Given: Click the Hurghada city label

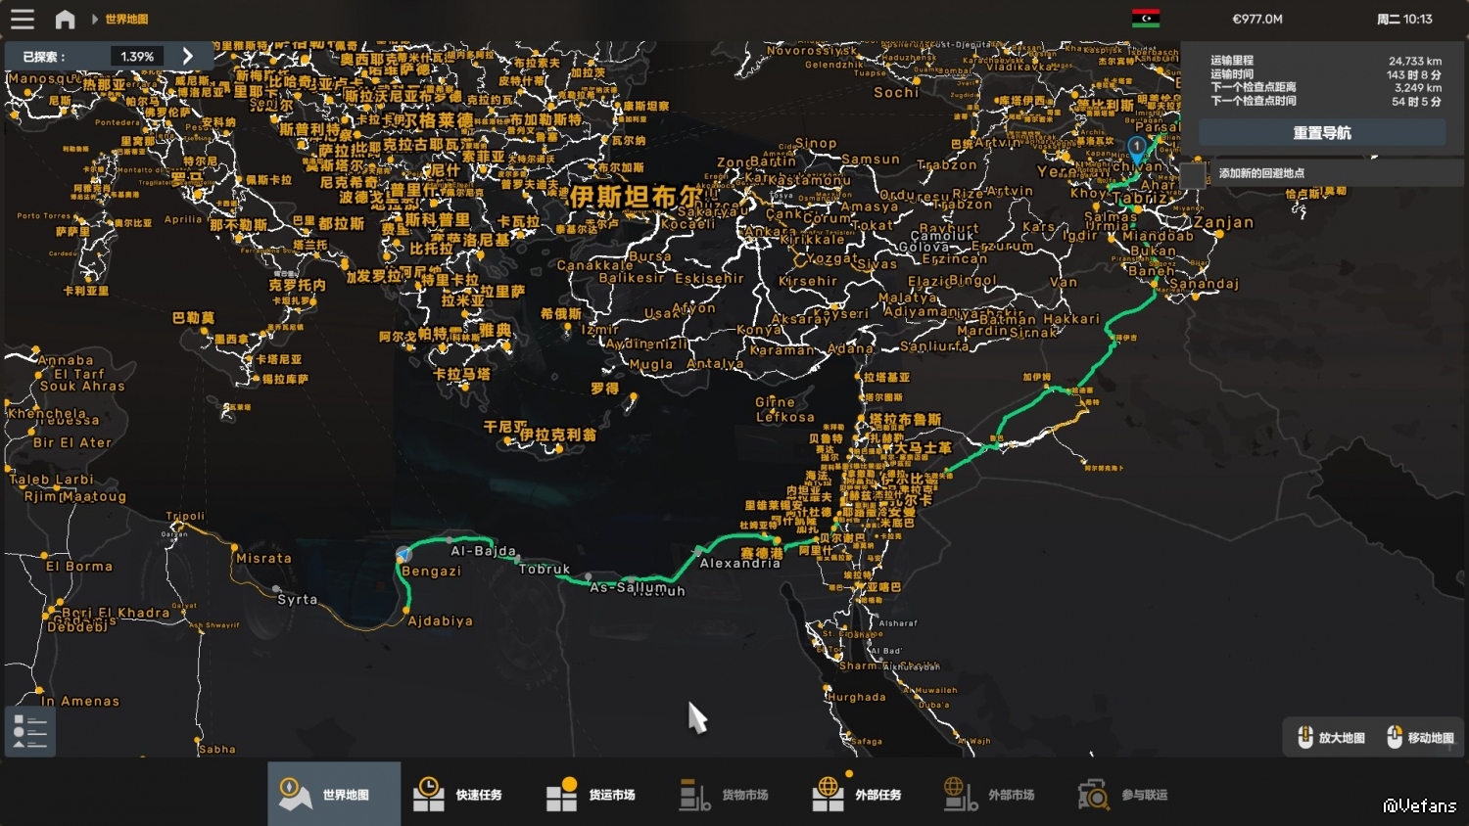Looking at the screenshot, I should point(856,697).
